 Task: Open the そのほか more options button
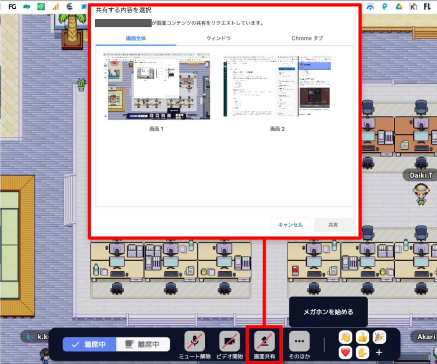coord(299,341)
